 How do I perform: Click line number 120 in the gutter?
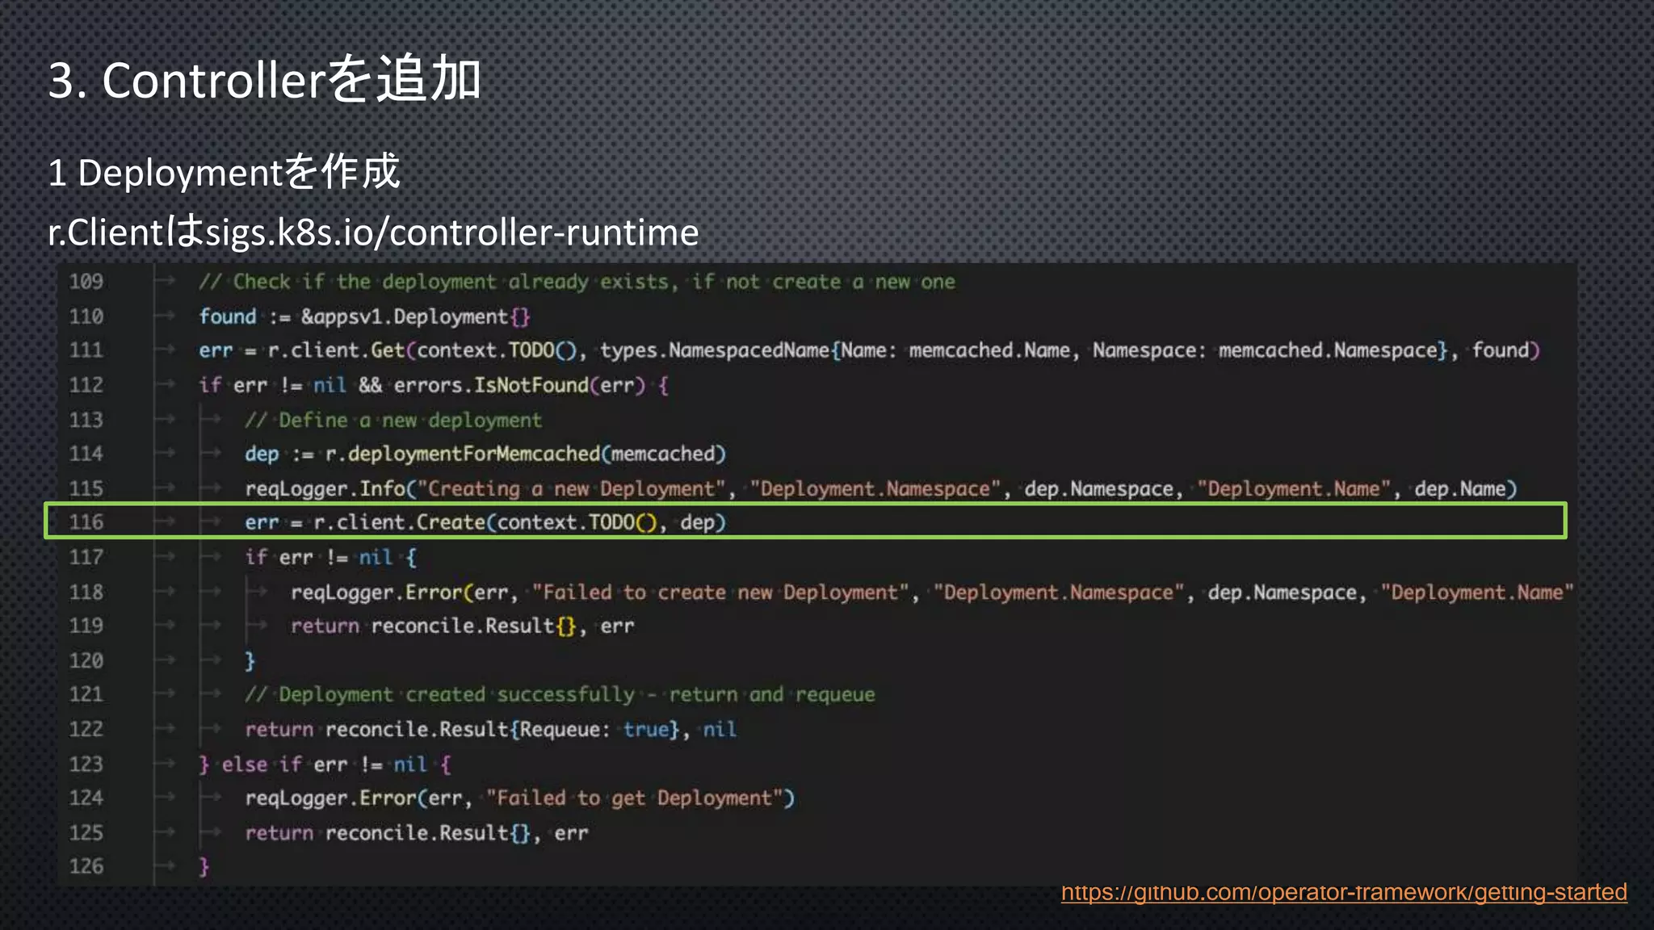[x=86, y=660]
